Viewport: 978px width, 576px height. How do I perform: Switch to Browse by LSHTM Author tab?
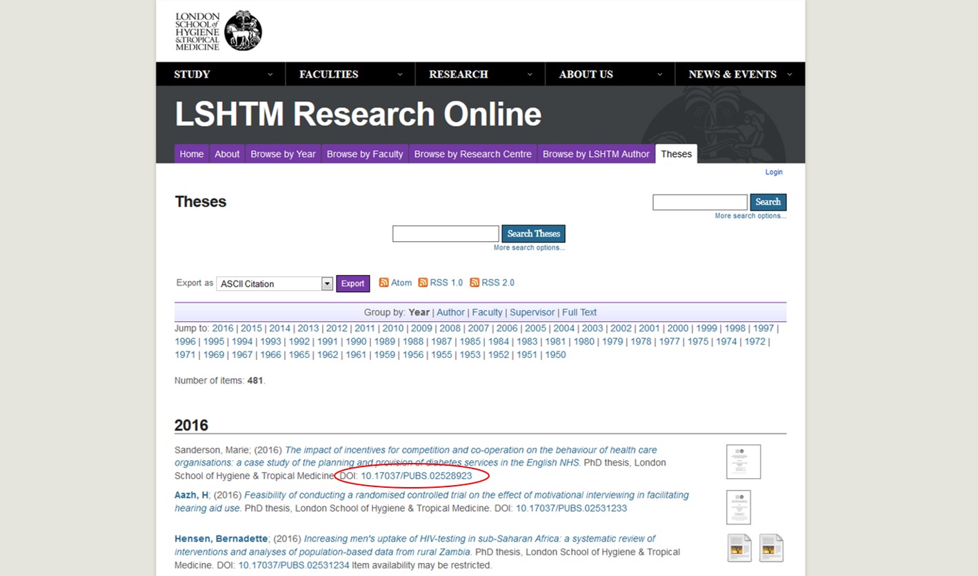596,154
